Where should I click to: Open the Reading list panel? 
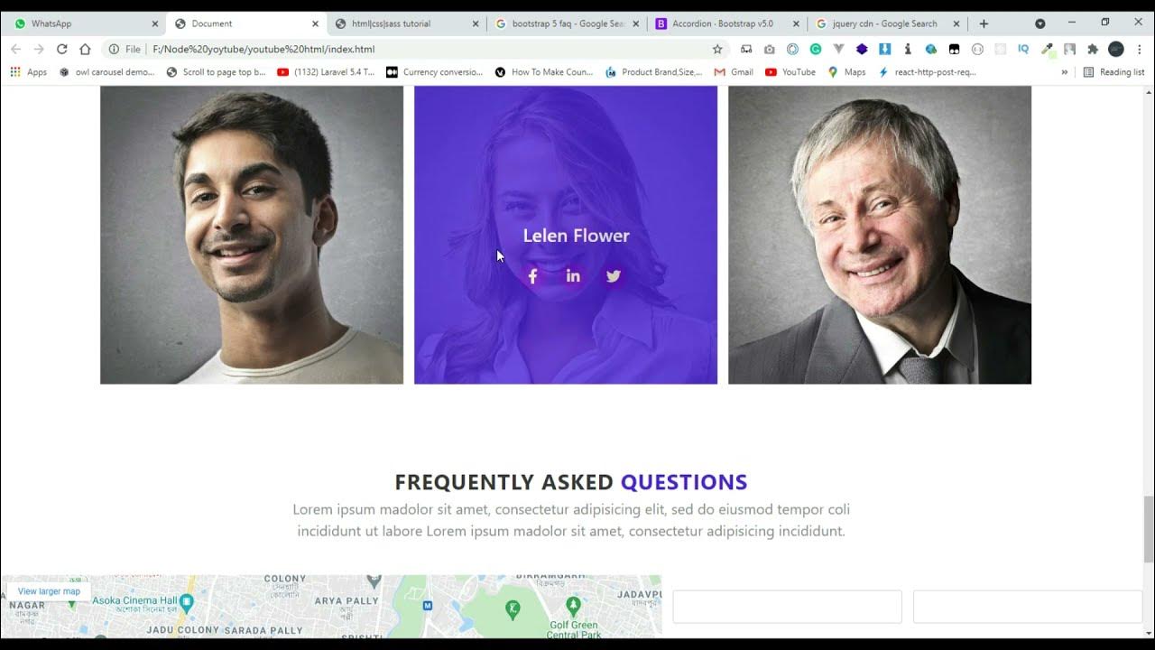click(x=1113, y=72)
